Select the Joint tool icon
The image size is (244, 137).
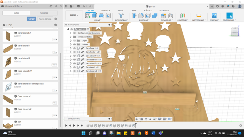170,16
